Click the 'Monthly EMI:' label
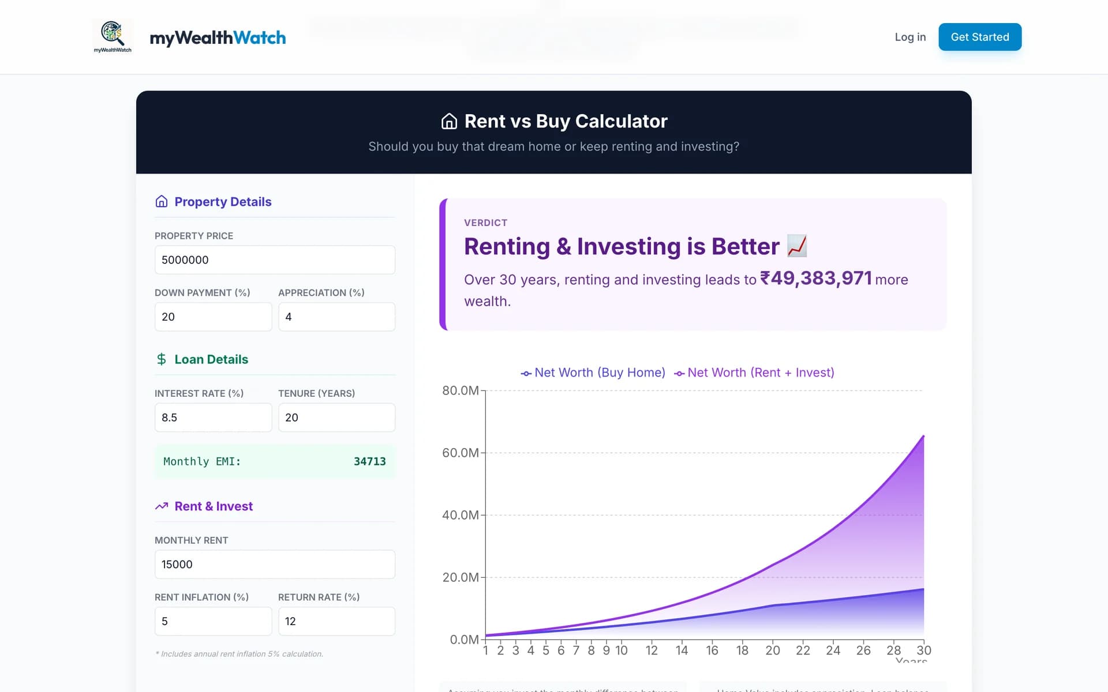 tap(202, 461)
